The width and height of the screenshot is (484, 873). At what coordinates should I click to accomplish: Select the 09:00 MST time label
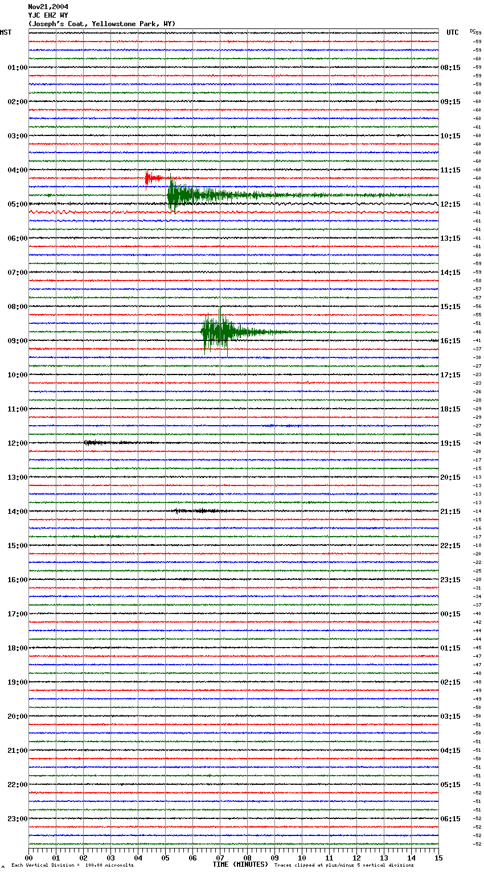coord(18,341)
